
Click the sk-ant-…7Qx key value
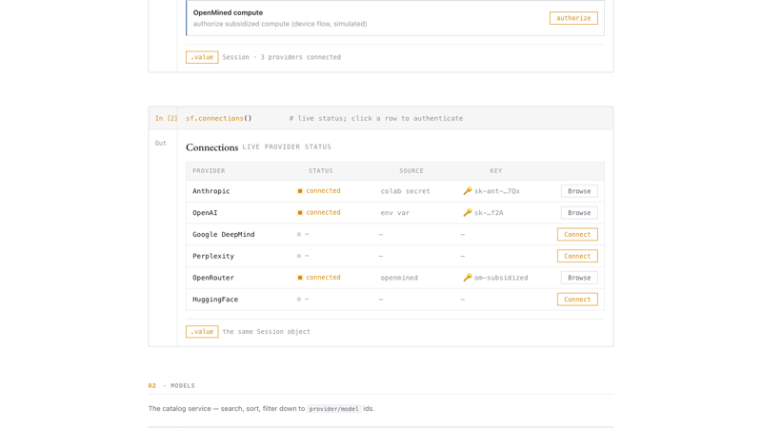coord(497,191)
